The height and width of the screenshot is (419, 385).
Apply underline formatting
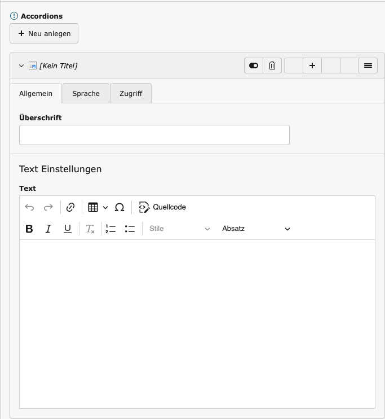(x=67, y=229)
